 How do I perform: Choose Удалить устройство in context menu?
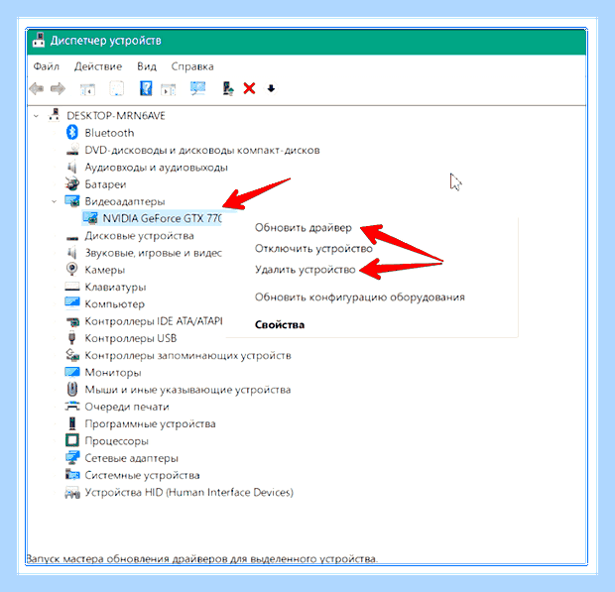pos(306,270)
